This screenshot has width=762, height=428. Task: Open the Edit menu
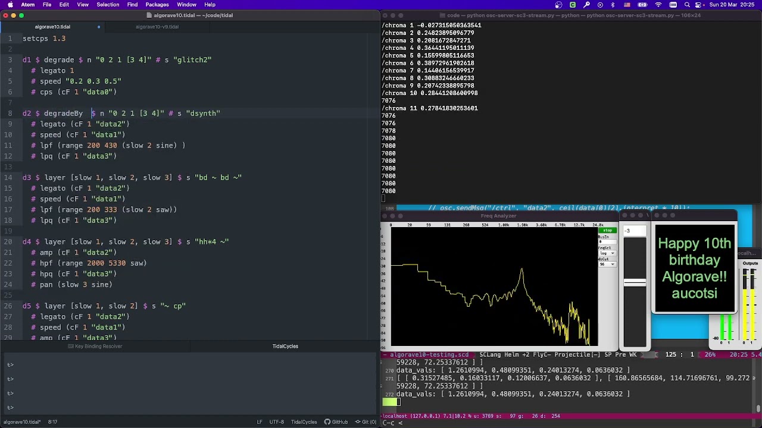[x=64, y=5]
